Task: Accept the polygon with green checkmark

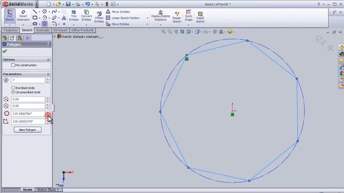Action: coord(5,51)
